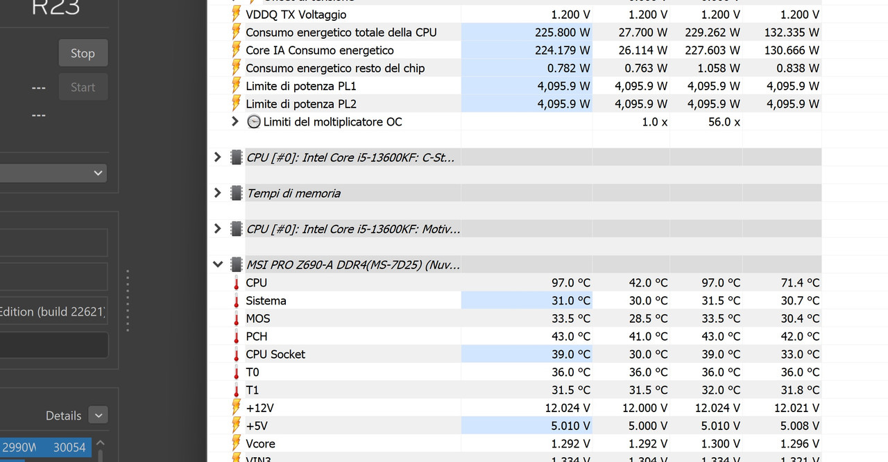
Task: Collapse the MSI PRO Z690-A DDR4 section
Action: pos(218,264)
